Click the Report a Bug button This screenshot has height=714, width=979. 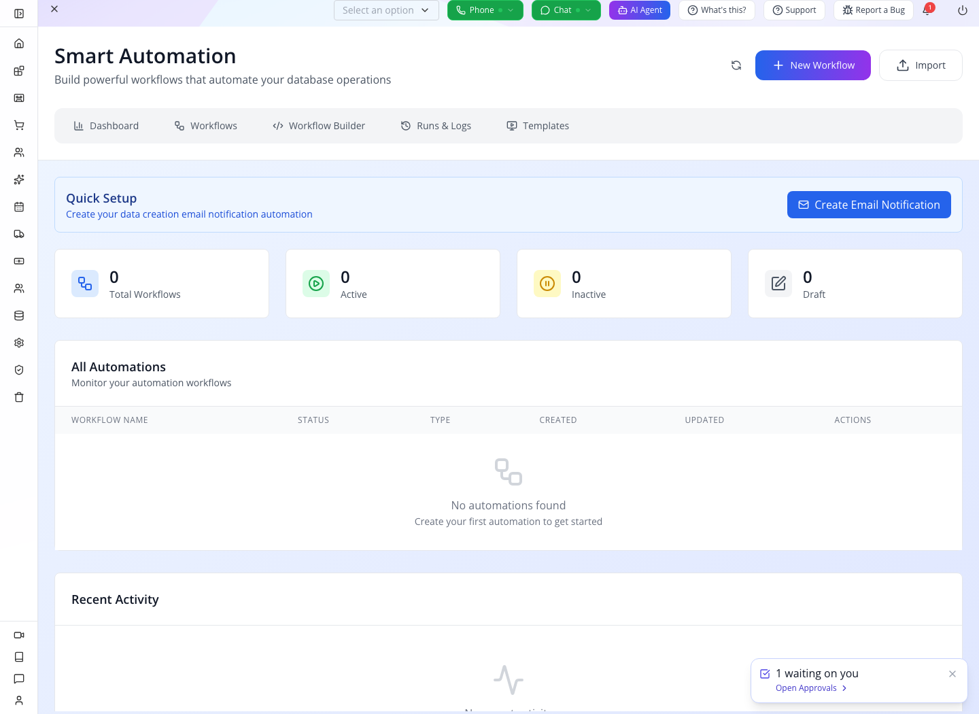[x=874, y=10]
